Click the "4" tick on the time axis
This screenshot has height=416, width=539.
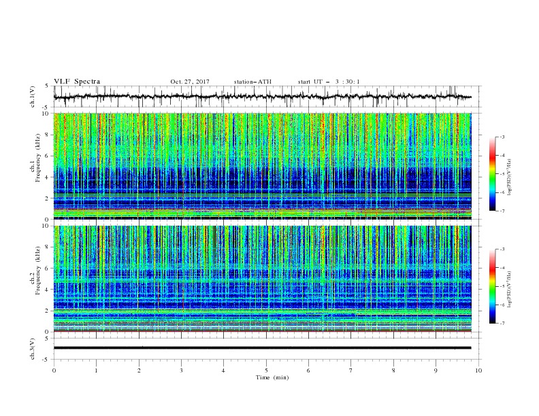click(223, 370)
